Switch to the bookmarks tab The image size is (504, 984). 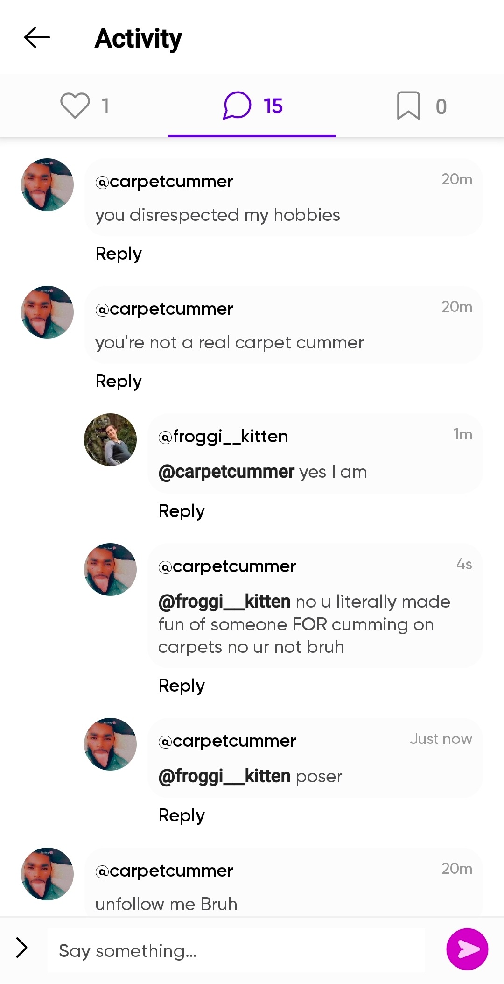421,106
